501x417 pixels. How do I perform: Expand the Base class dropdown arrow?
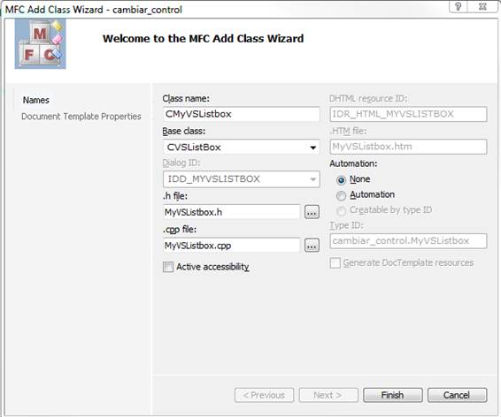coord(312,148)
